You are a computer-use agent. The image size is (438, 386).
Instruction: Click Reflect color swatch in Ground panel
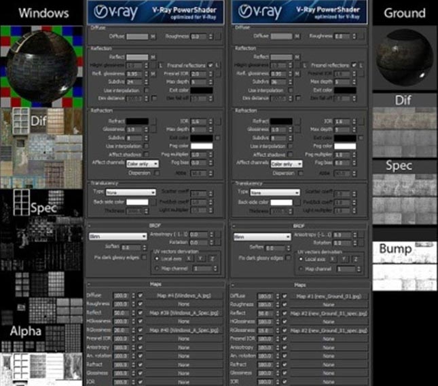(x=281, y=57)
